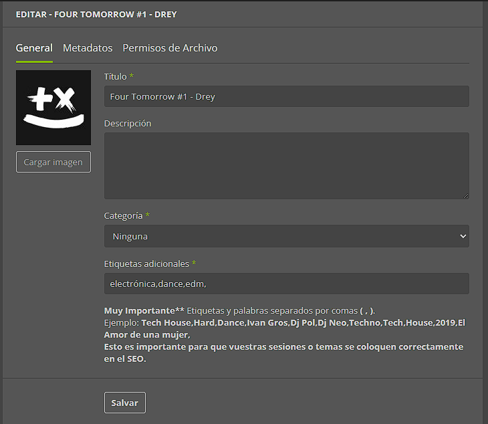Save changes with the Salvar button
This screenshot has height=424, width=488.
point(125,403)
